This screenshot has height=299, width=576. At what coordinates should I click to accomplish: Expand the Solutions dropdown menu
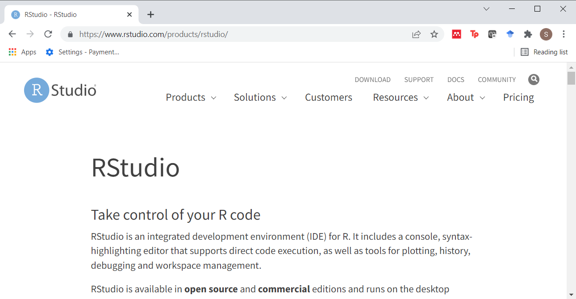(260, 98)
